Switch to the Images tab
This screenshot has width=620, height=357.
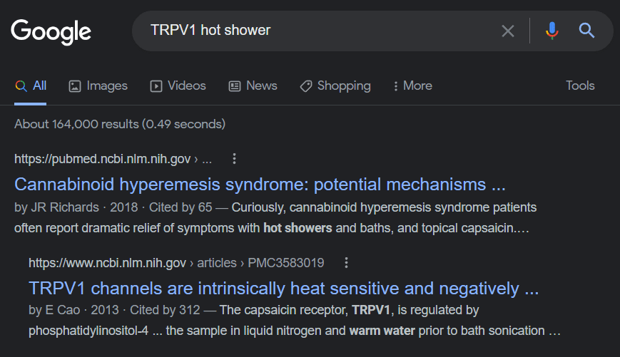[x=98, y=86]
